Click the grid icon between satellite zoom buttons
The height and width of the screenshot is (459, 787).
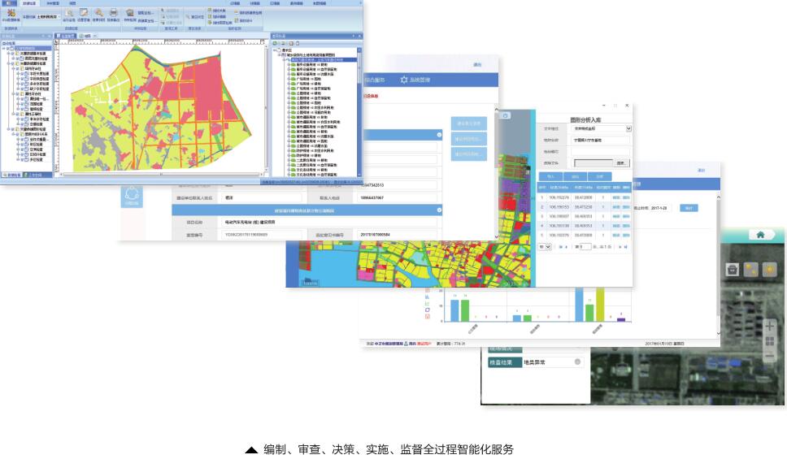pos(769,342)
